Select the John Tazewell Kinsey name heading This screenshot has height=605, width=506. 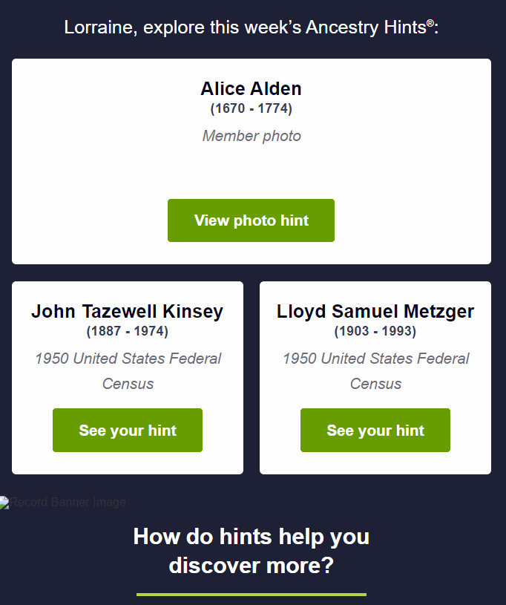(x=127, y=312)
